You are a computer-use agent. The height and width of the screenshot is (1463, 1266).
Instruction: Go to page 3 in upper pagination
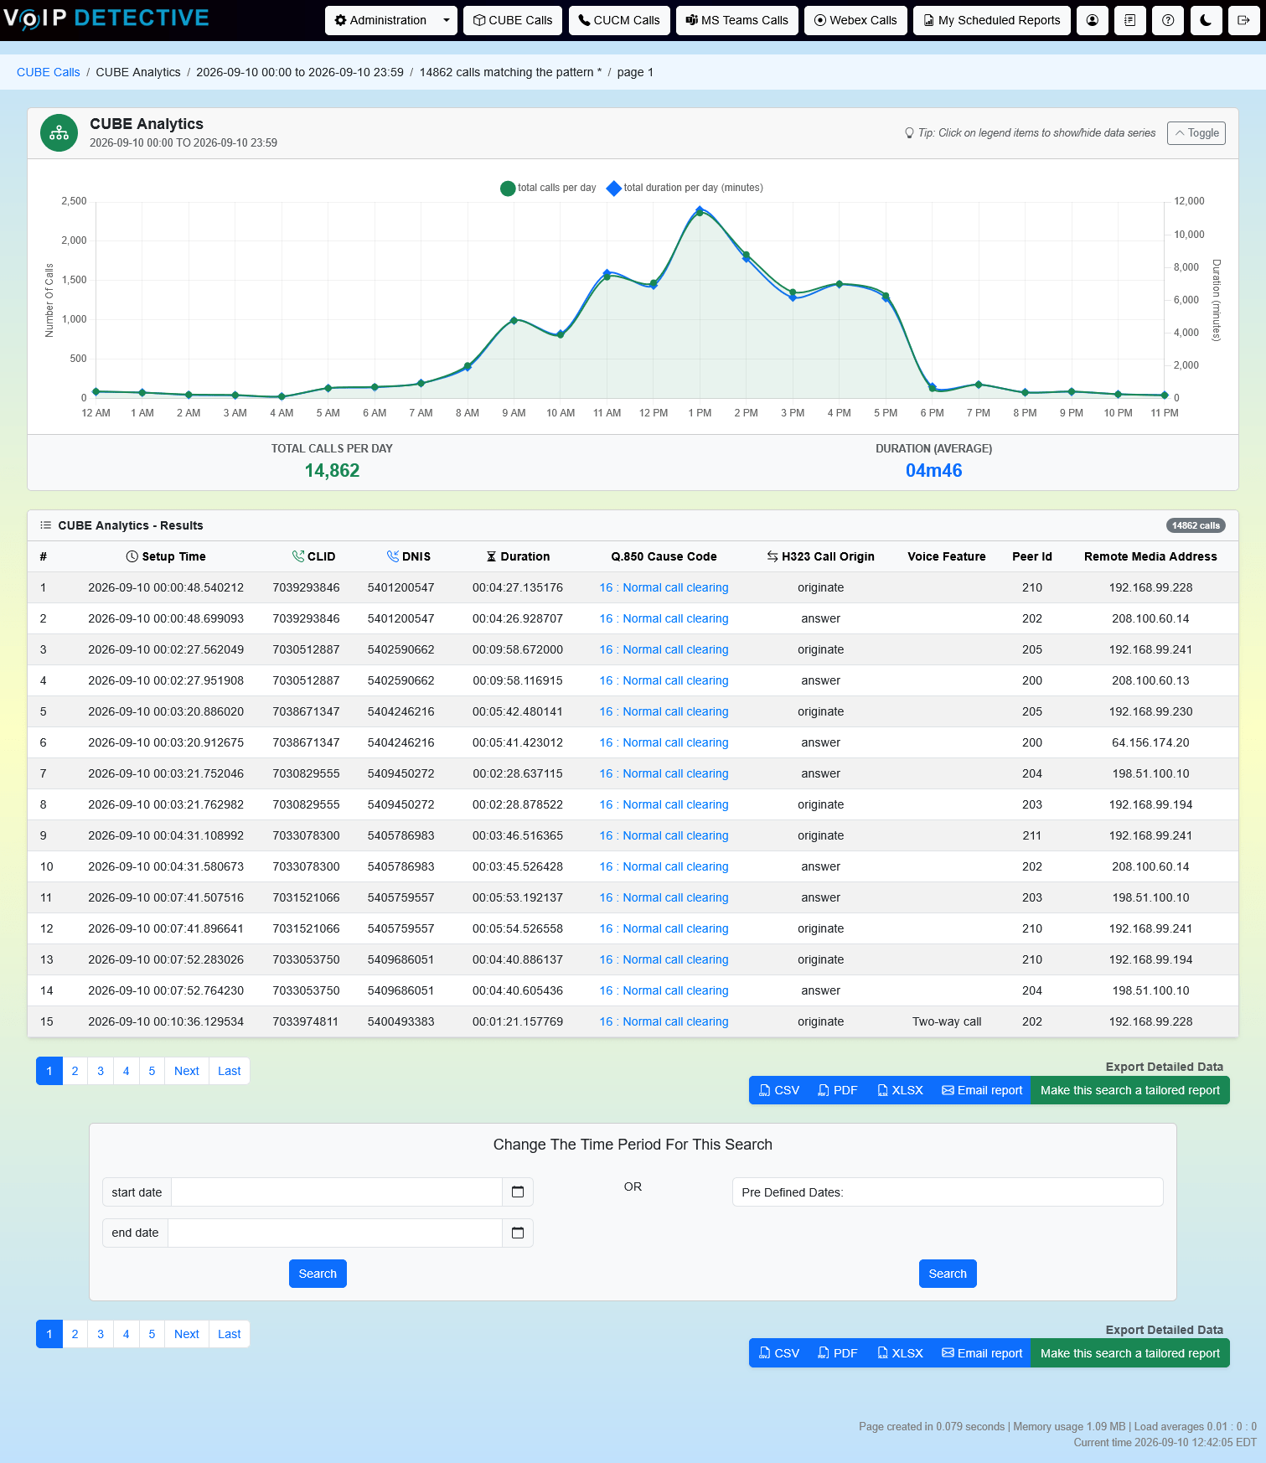(101, 1071)
